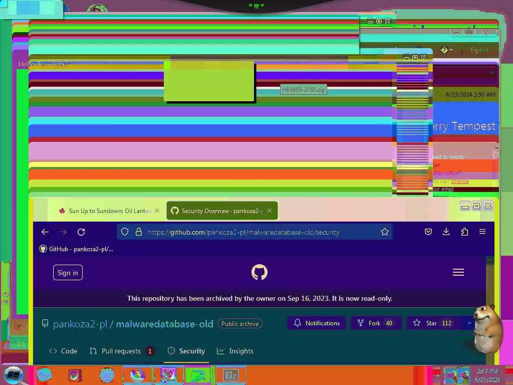Click the repository icon beside pankoza2-pl
Image resolution: width=513 pixels, height=385 pixels.
45,324
